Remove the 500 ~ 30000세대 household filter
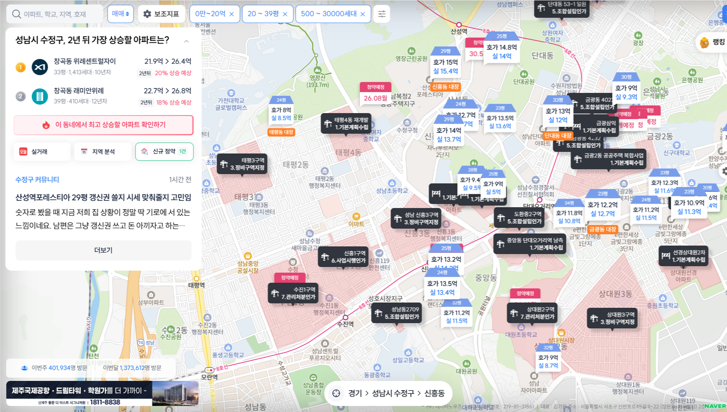This screenshot has height=412, width=727. (x=362, y=14)
